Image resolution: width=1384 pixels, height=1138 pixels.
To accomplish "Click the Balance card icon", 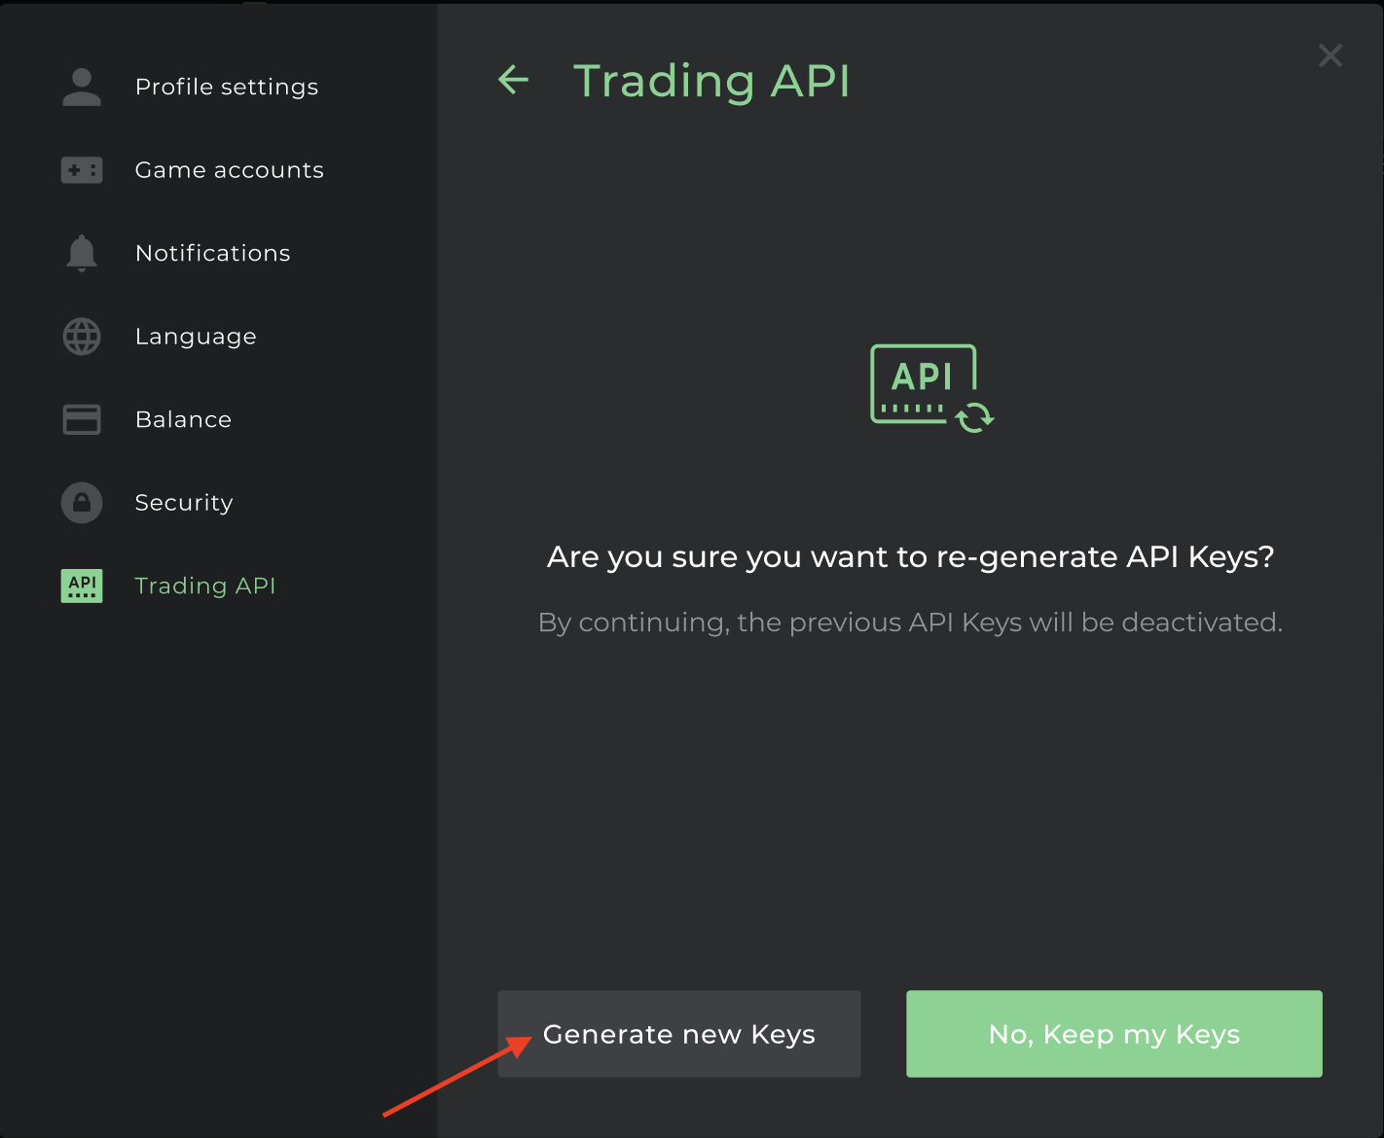I will point(82,419).
